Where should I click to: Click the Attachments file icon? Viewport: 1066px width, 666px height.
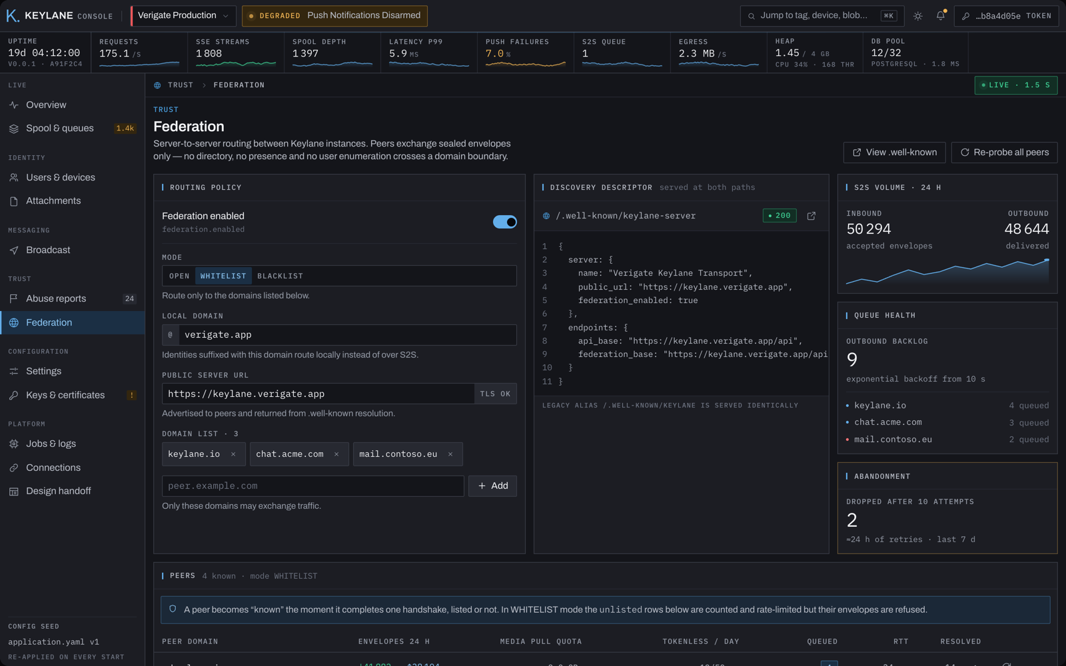[14, 201]
